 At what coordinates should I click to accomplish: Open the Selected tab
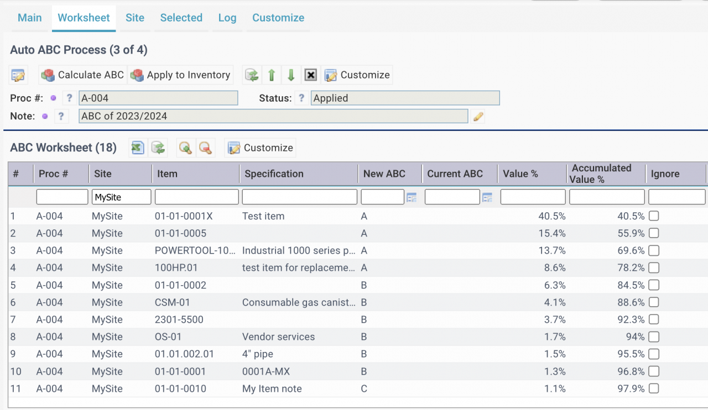181,18
